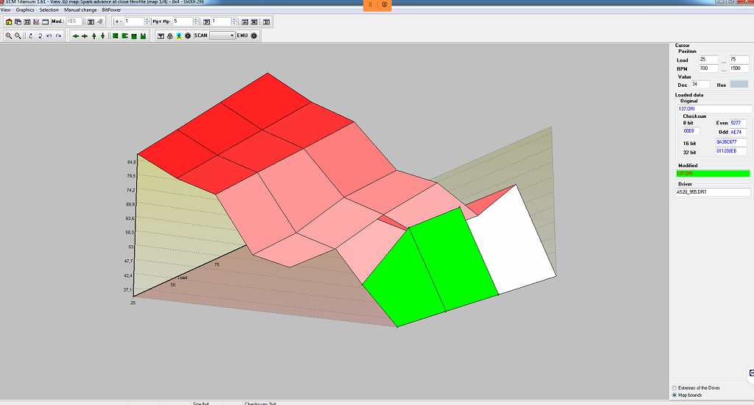This screenshot has width=754, height=405.
Task: Click the Zoom out magnifier
Action: [18, 35]
